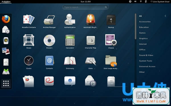Open Firefox from the dash

click(6, 19)
